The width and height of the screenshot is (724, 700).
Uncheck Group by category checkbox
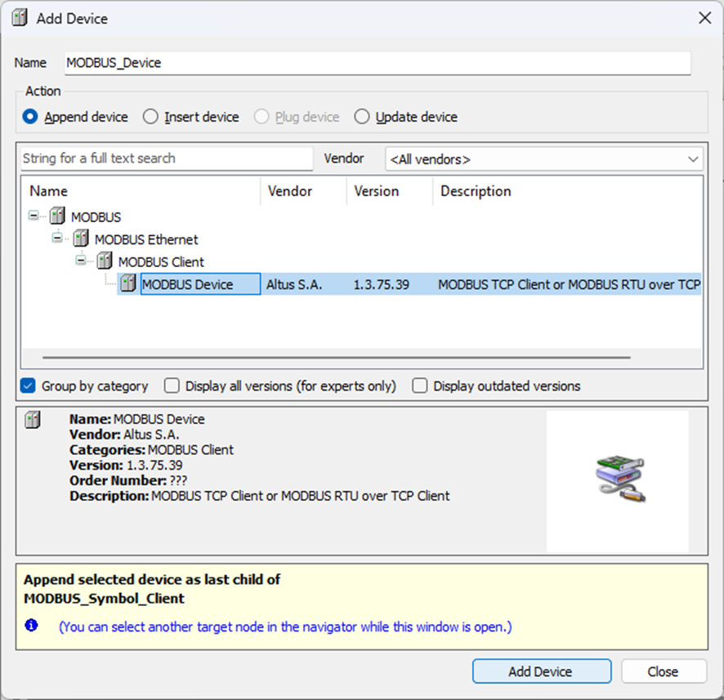pyautogui.click(x=29, y=386)
